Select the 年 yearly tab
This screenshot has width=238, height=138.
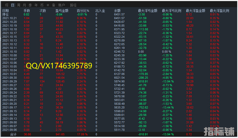point(36,5)
